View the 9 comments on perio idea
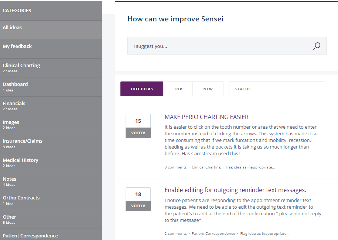338x240 pixels. [x=176, y=167]
